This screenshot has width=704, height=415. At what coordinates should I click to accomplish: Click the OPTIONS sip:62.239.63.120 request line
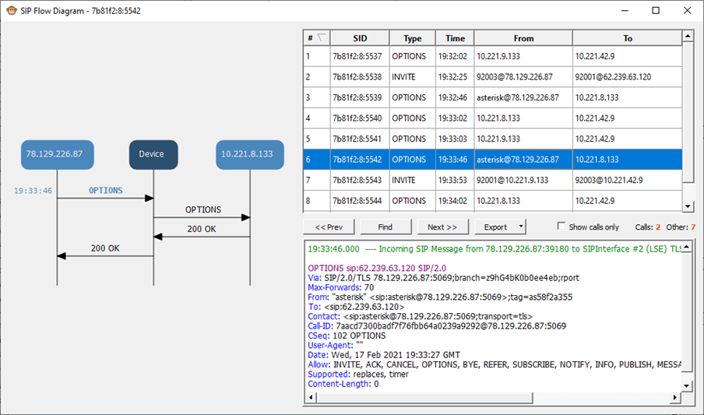click(x=377, y=268)
